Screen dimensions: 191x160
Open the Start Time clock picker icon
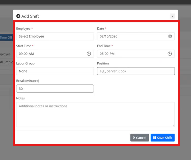tap(89, 54)
